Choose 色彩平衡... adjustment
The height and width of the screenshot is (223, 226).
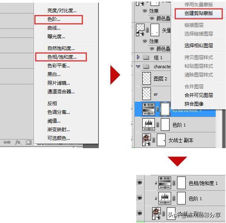[x=58, y=66]
